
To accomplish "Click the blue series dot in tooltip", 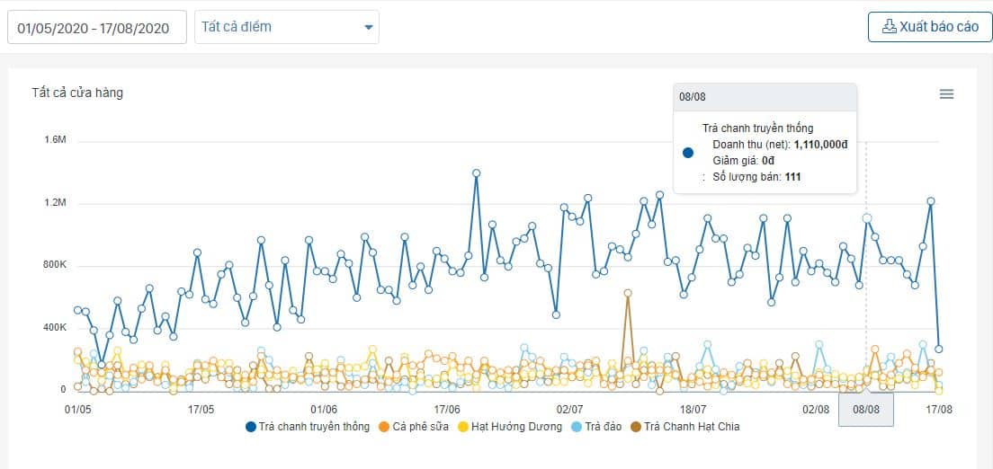I will tap(688, 153).
